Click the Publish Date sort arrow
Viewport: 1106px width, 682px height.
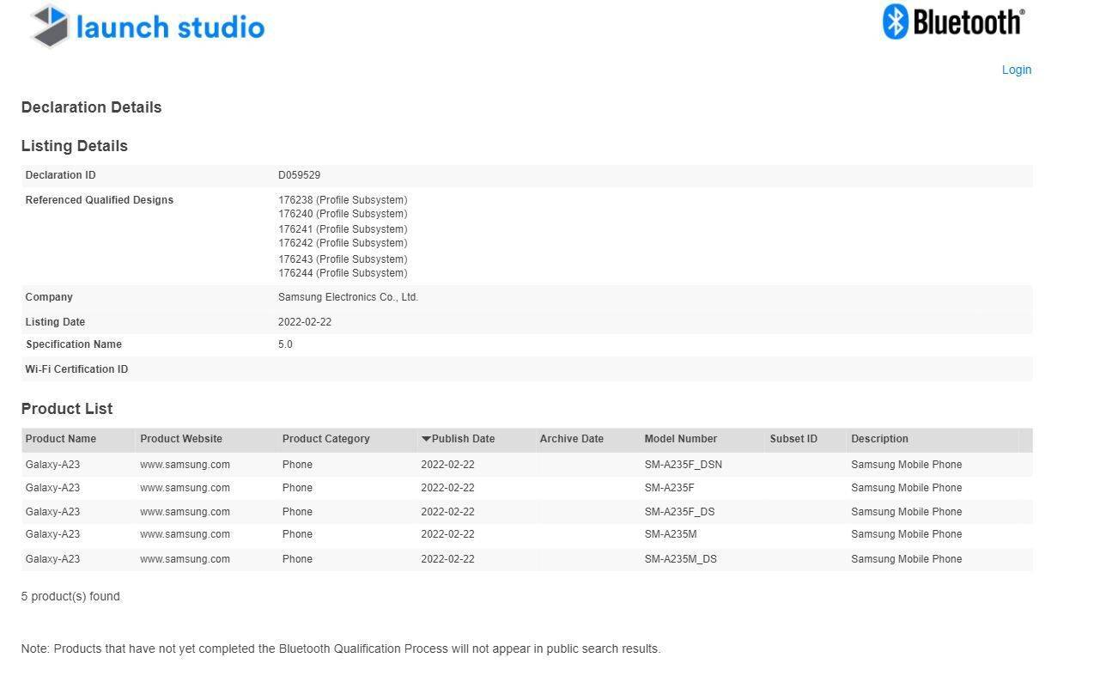tap(426, 439)
